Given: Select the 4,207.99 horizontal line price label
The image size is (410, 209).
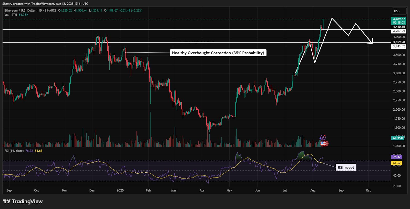Looking at the screenshot, I should click(x=399, y=31).
